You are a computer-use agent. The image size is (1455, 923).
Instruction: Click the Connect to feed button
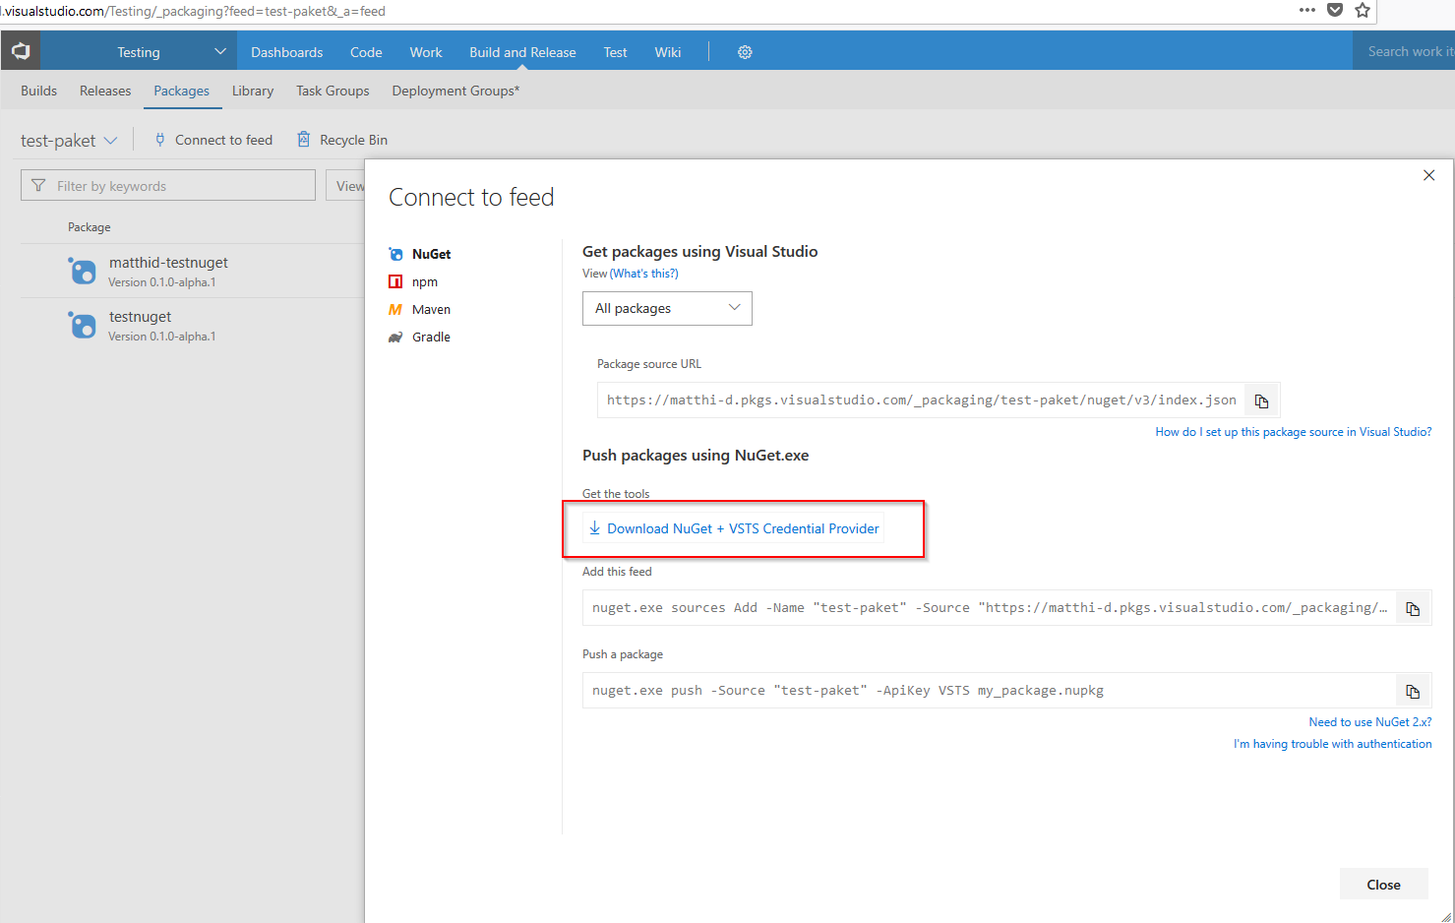coord(213,140)
